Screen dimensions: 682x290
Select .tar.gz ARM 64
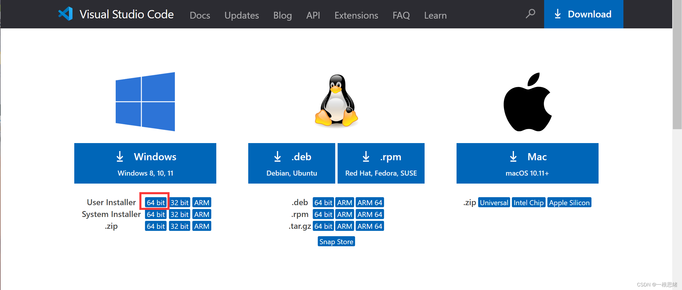[370, 226]
